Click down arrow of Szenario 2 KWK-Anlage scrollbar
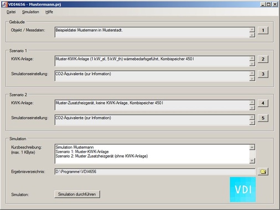The image size is (280, 210). pos(252,108)
